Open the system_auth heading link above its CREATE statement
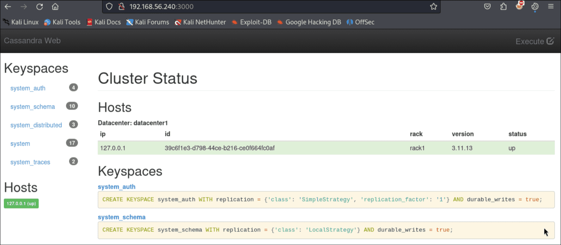The image size is (561, 245). click(117, 187)
